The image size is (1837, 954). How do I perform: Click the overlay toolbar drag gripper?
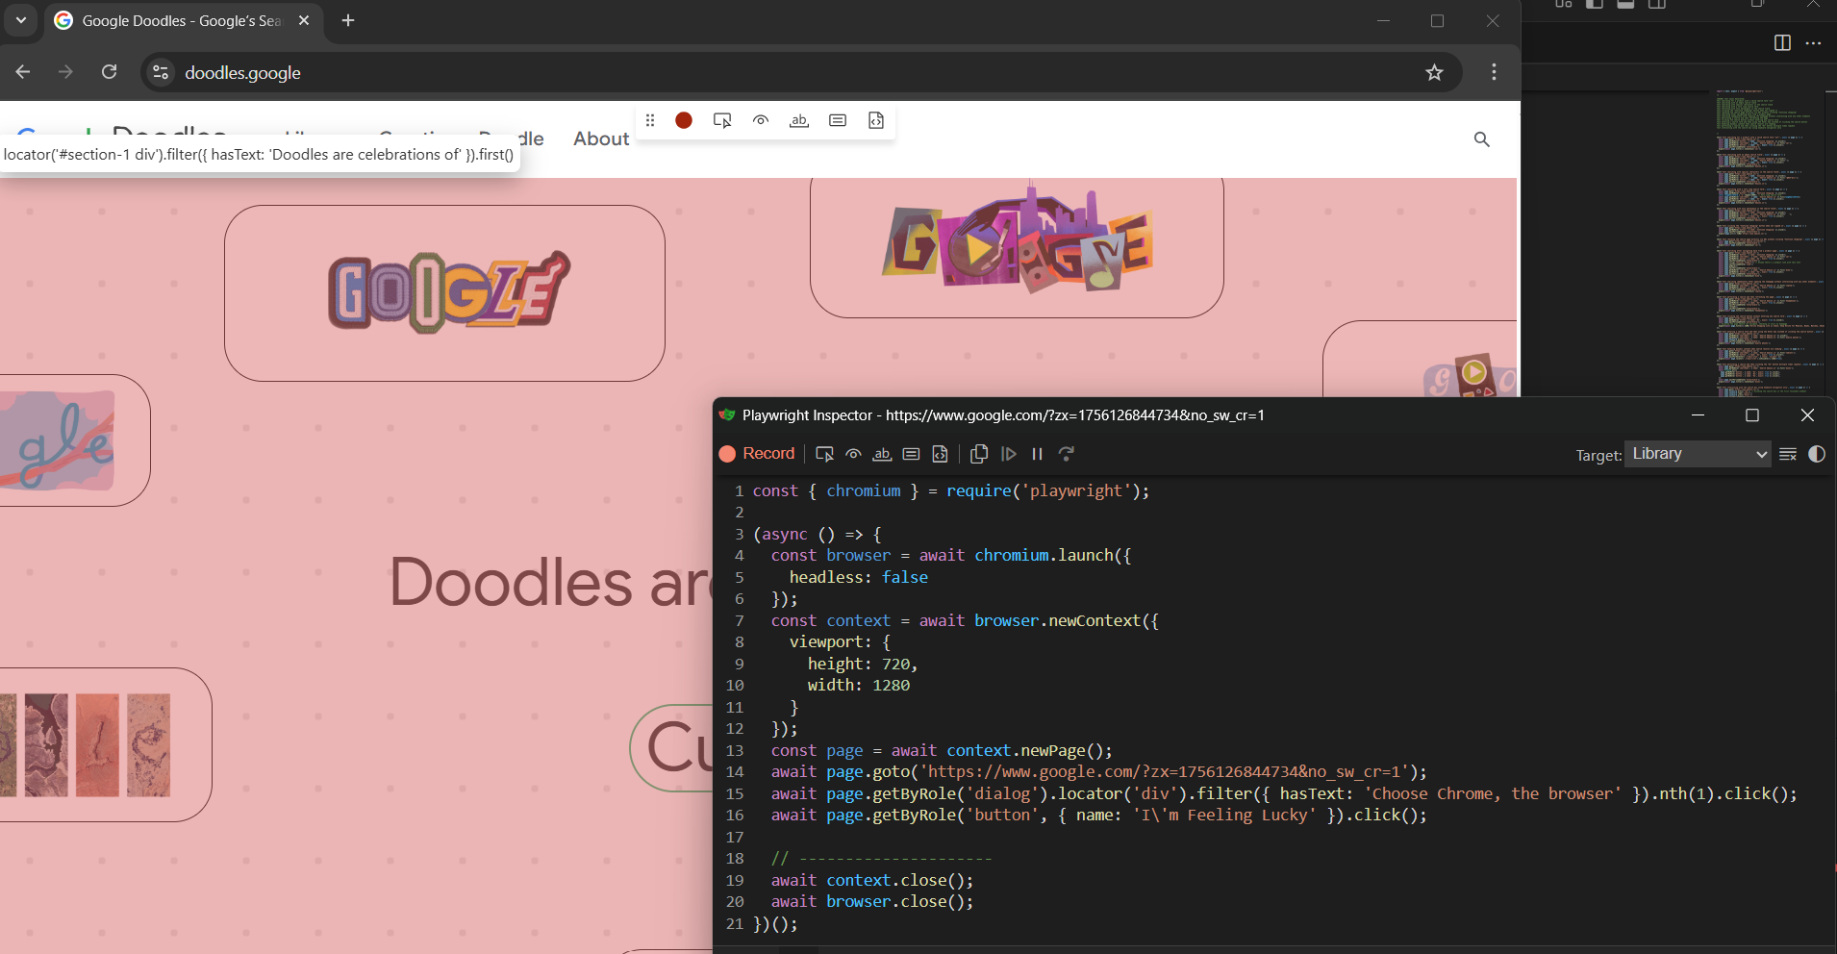(650, 120)
